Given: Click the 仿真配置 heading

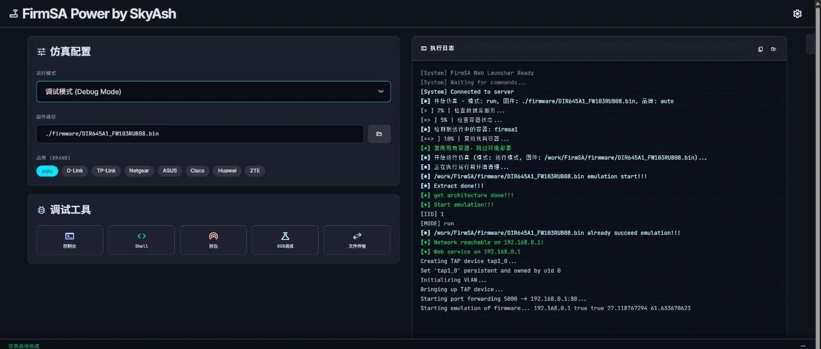Looking at the screenshot, I should point(71,52).
